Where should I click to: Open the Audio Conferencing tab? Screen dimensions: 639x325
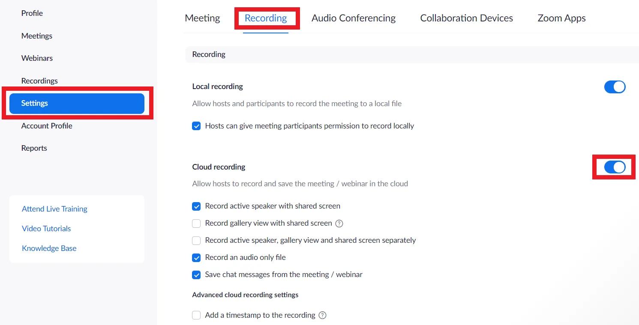[x=354, y=18]
